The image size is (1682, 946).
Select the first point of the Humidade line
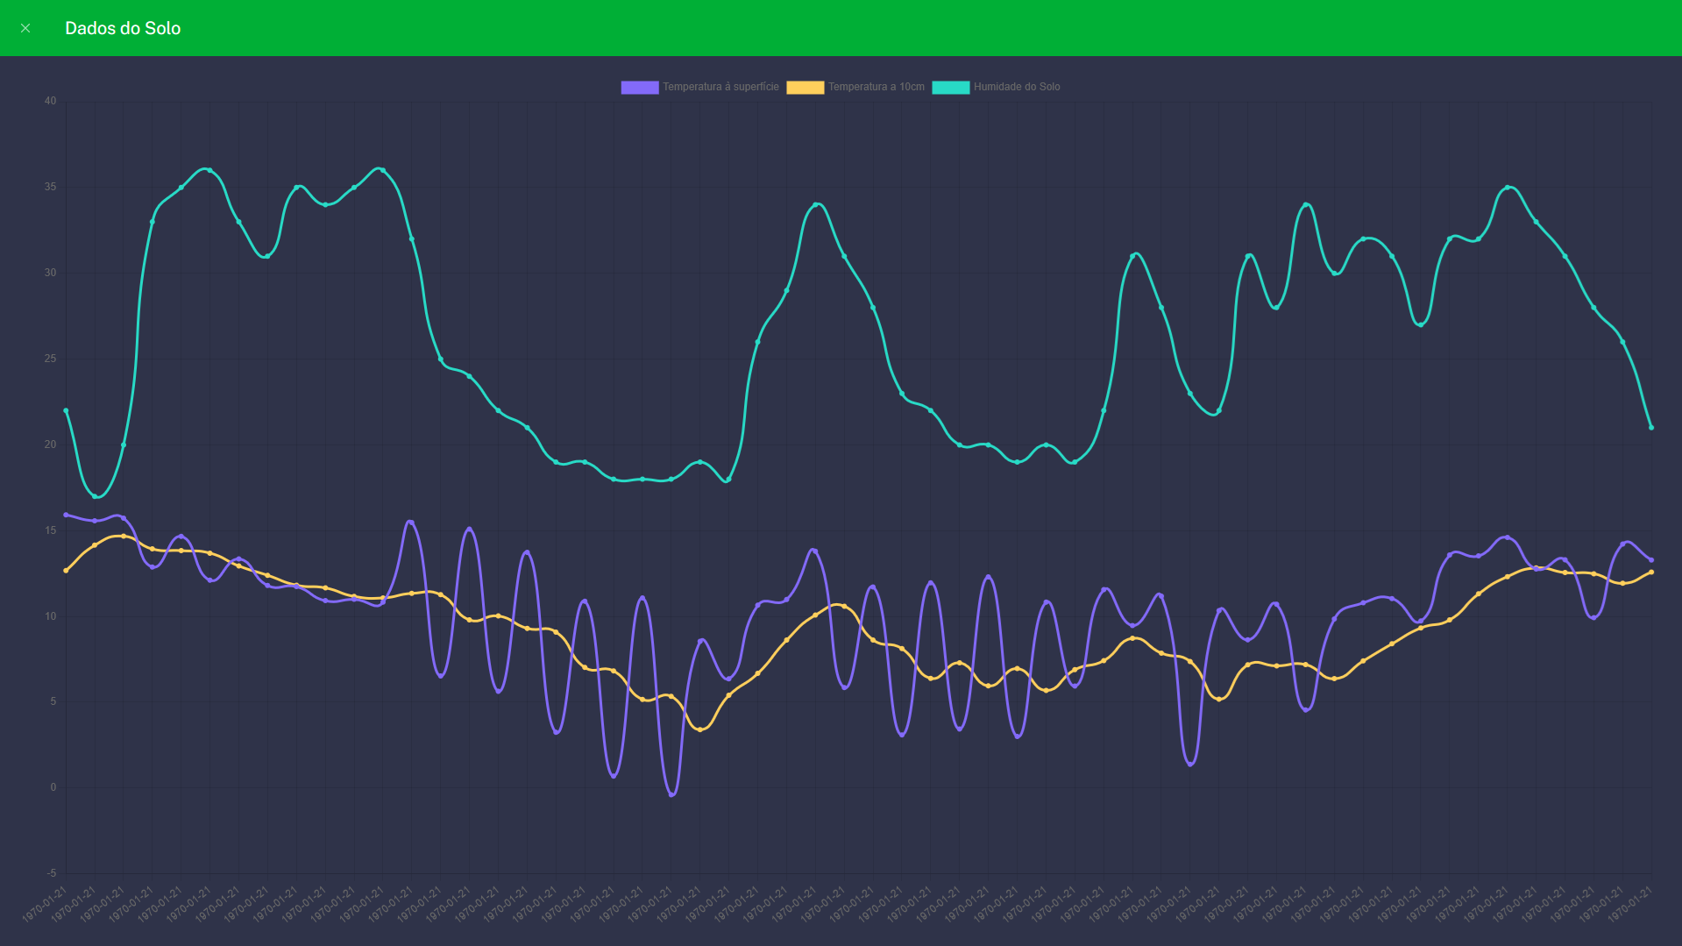66,410
